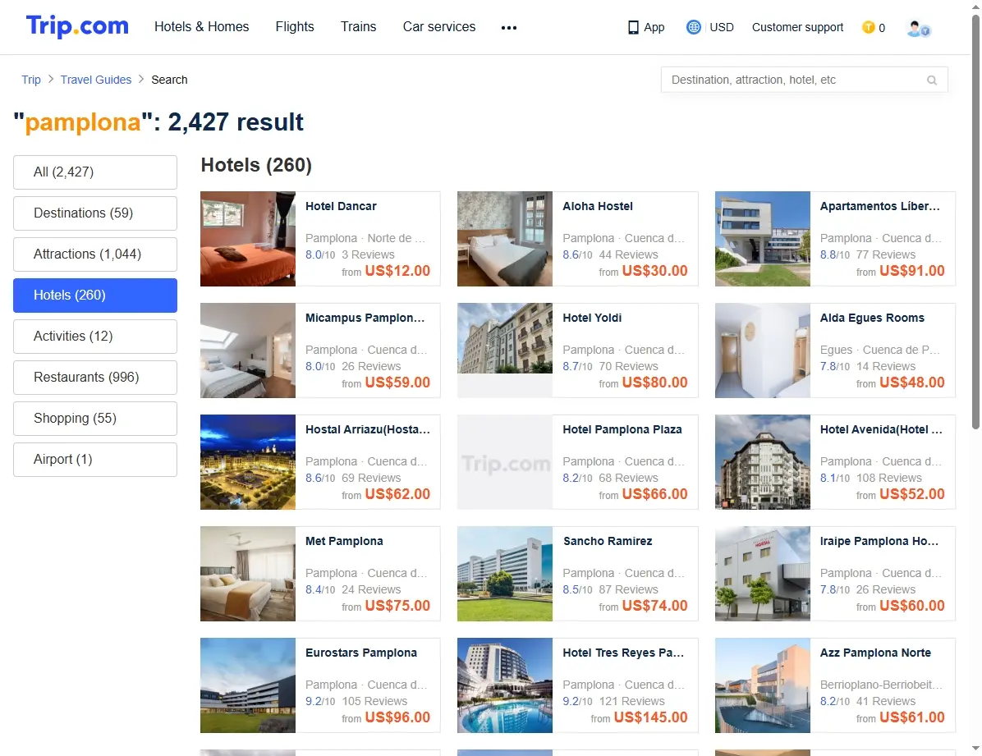Screen dimensions: 982x756
Task: Open Sancho Ramirez hotel photo
Action: click(x=505, y=574)
